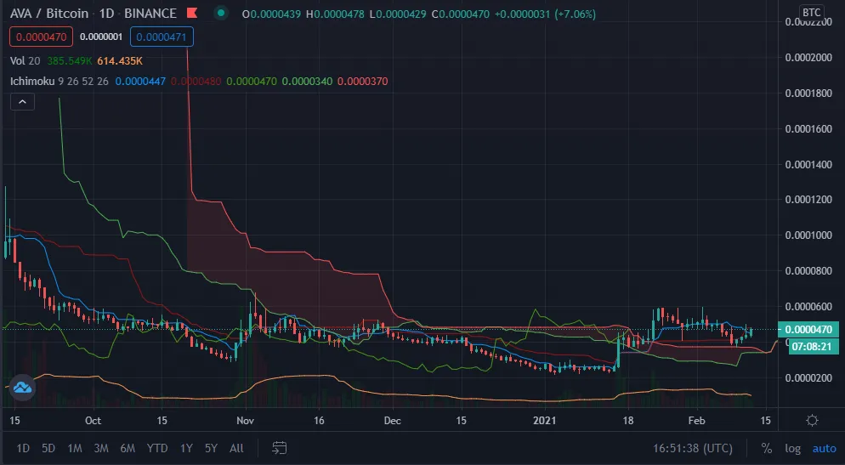Image resolution: width=845 pixels, height=465 pixels.
Task: Click the AVA / Bitcoin symbol title
Action: point(49,13)
